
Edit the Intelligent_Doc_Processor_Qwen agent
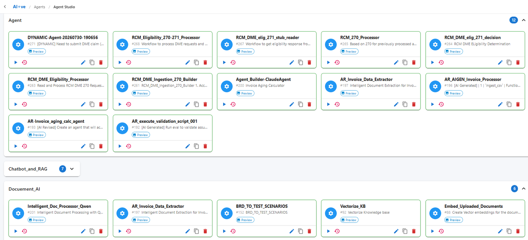coord(83,231)
